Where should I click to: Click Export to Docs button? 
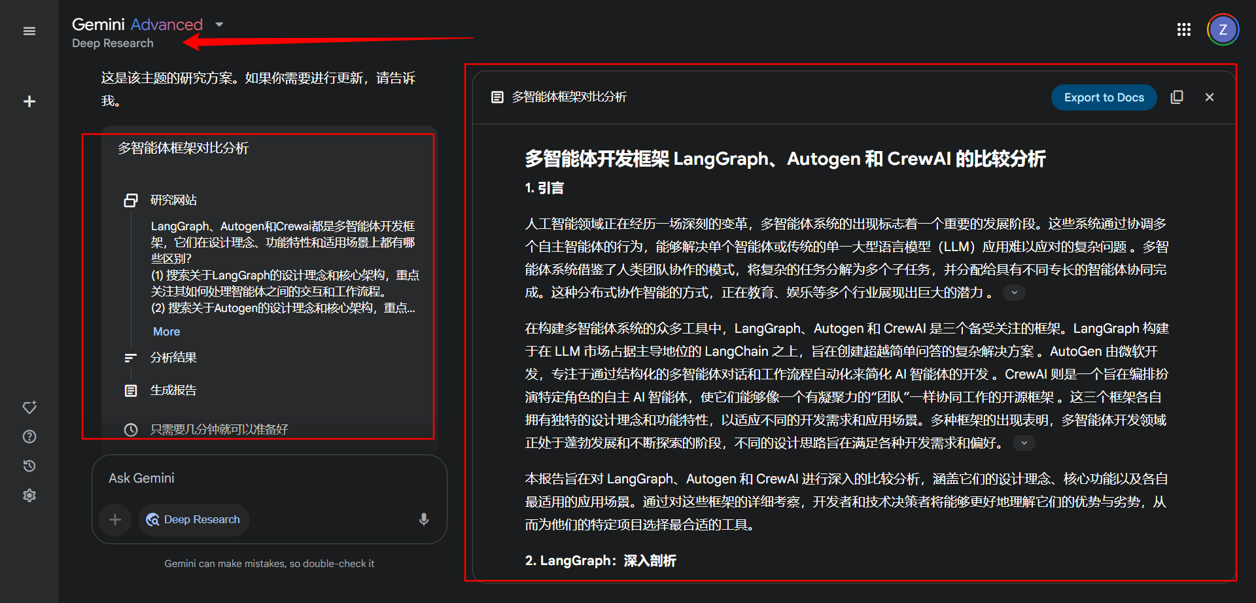pos(1104,97)
